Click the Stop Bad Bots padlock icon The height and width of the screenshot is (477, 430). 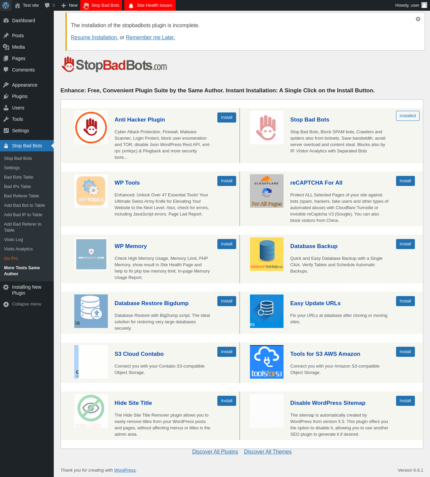pyautogui.click(x=6, y=146)
